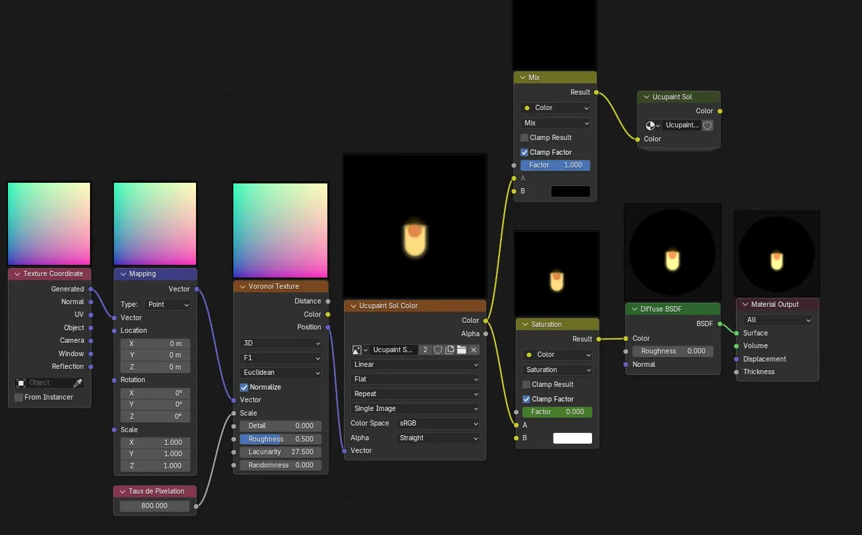Image resolution: width=862 pixels, height=535 pixels.
Task: Open the Mix blend type dropdown
Action: pos(555,123)
